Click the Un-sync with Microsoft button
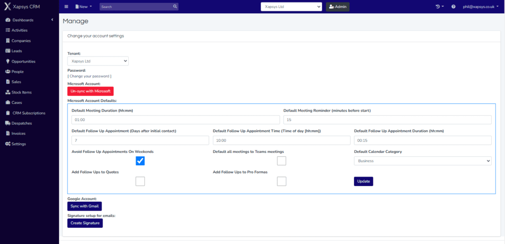The height and width of the screenshot is (244, 505). 90,91
